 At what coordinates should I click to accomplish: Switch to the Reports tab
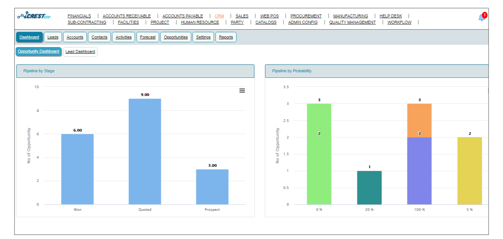(226, 37)
